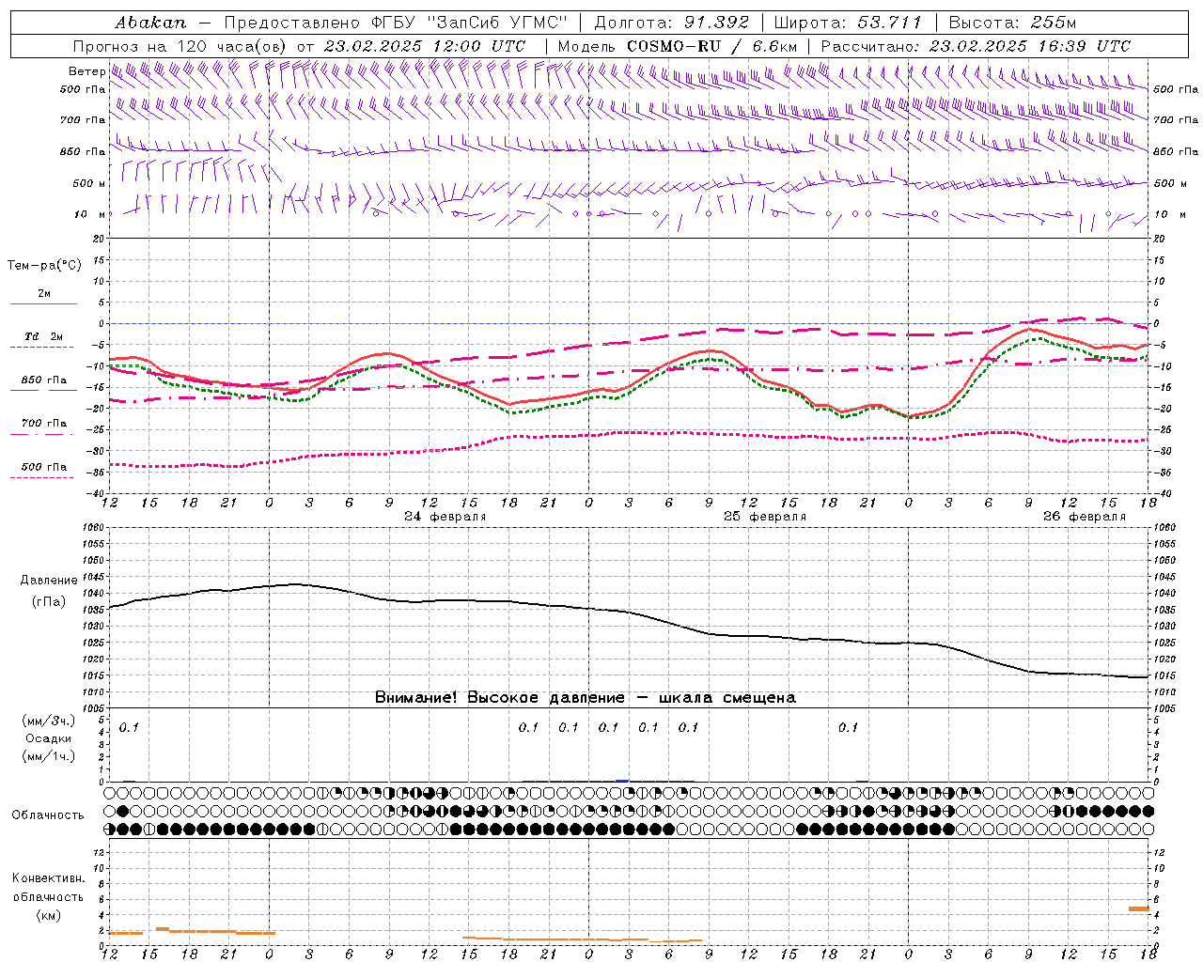Click the "500 м" wind level label on left
The width and height of the screenshot is (1203, 962).
(x=89, y=183)
